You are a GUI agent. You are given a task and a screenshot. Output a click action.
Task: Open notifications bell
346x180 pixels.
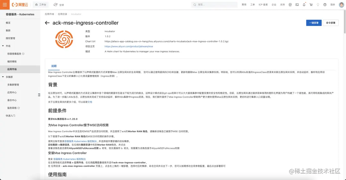(304, 4)
